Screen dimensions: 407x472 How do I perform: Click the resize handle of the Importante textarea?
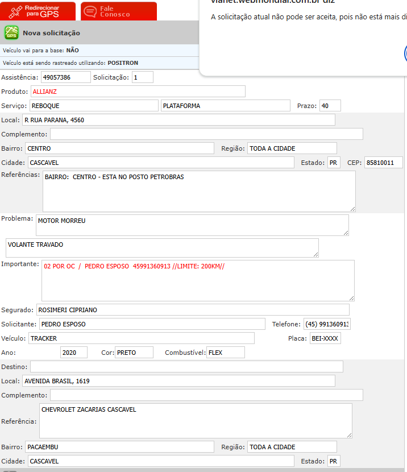click(351, 297)
